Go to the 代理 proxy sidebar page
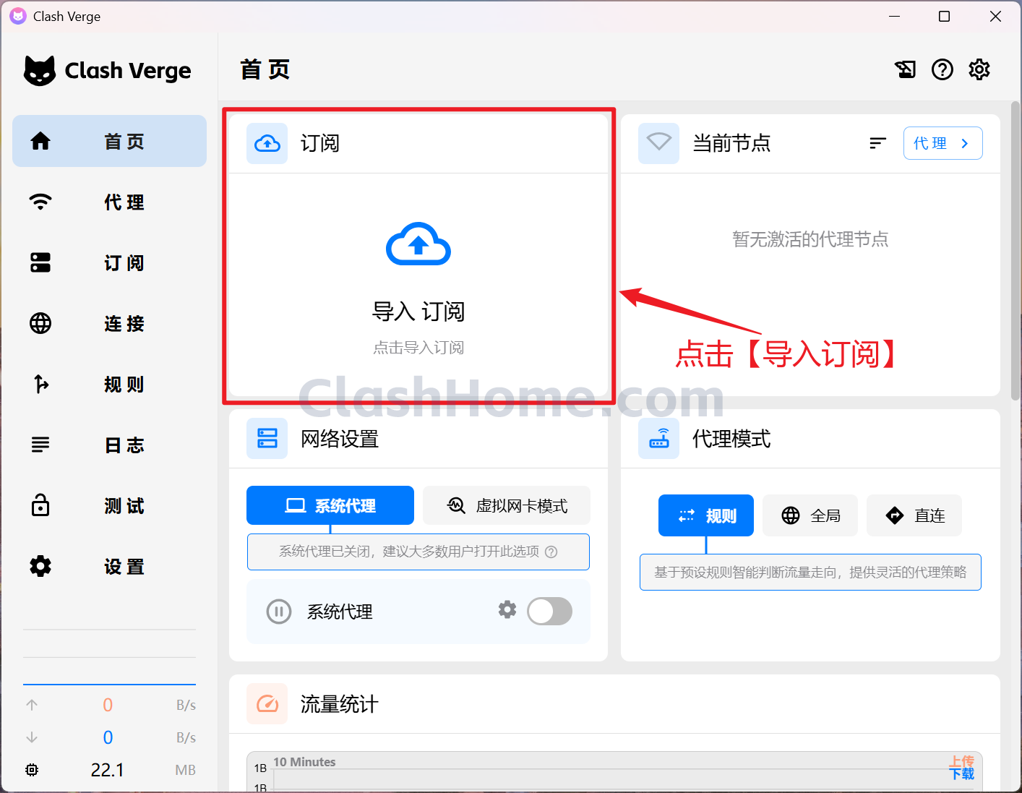Viewport: 1022px width, 793px height. pos(109,202)
